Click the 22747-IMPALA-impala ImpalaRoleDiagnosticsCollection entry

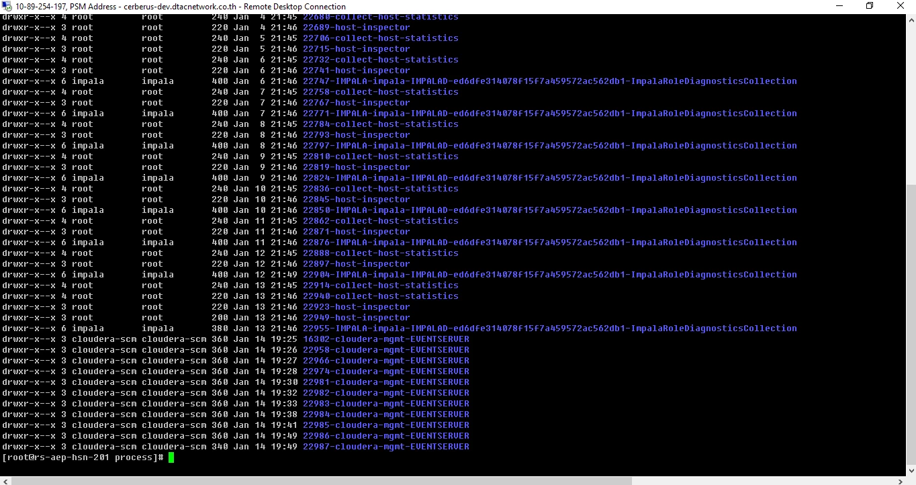pyautogui.click(x=550, y=81)
